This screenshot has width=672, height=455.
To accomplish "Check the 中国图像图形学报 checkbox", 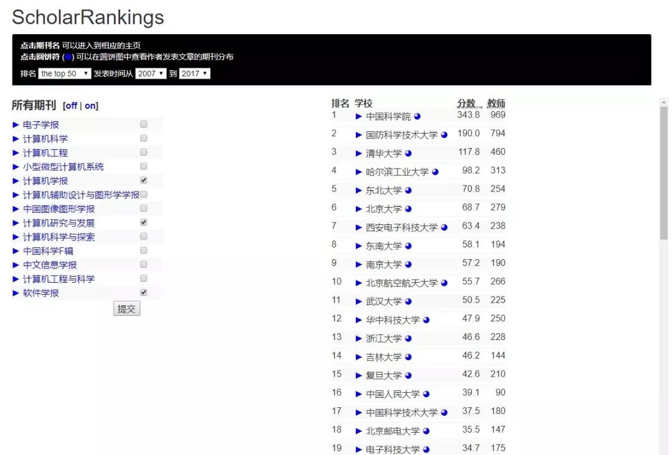I will tap(144, 208).
